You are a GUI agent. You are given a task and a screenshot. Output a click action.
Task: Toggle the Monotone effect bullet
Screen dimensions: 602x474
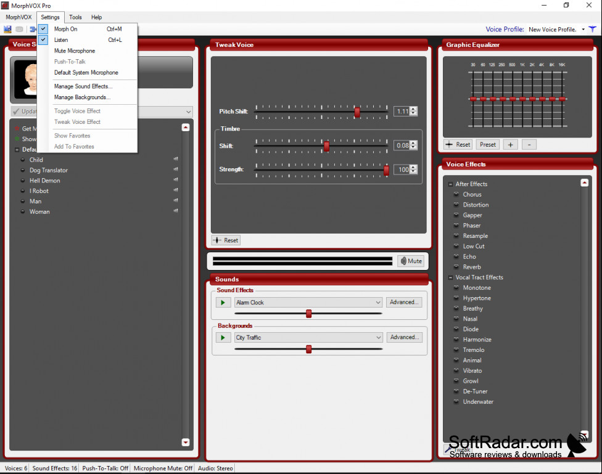coord(456,287)
